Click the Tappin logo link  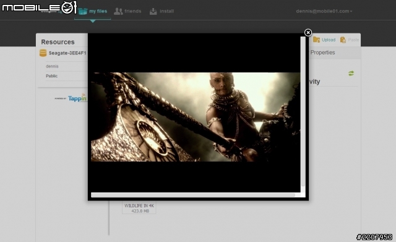pos(77,98)
